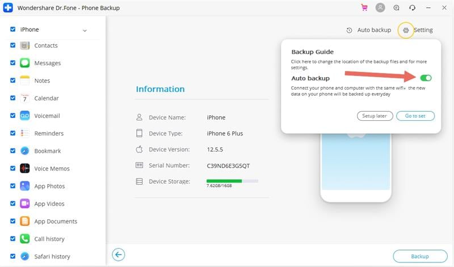Click the Messages app icon
454x267 pixels.
click(24, 63)
